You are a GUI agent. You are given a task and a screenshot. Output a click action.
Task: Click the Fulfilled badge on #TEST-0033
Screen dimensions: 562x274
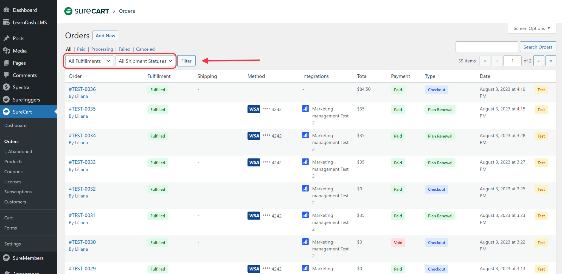tap(158, 163)
